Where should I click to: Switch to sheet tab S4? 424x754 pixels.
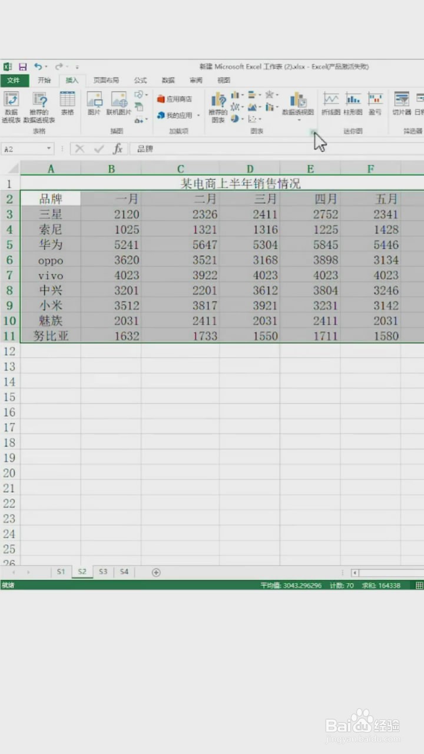[124, 572]
